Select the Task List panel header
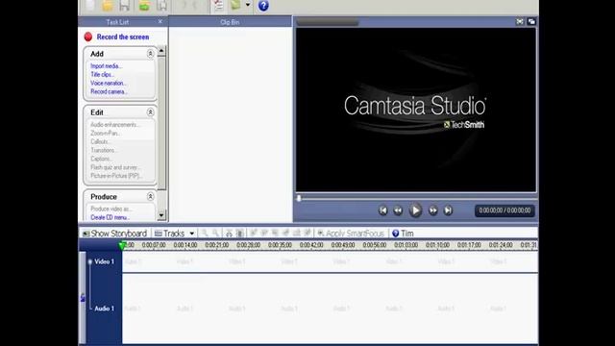The height and width of the screenshot is (346, 615). (117, 22)
